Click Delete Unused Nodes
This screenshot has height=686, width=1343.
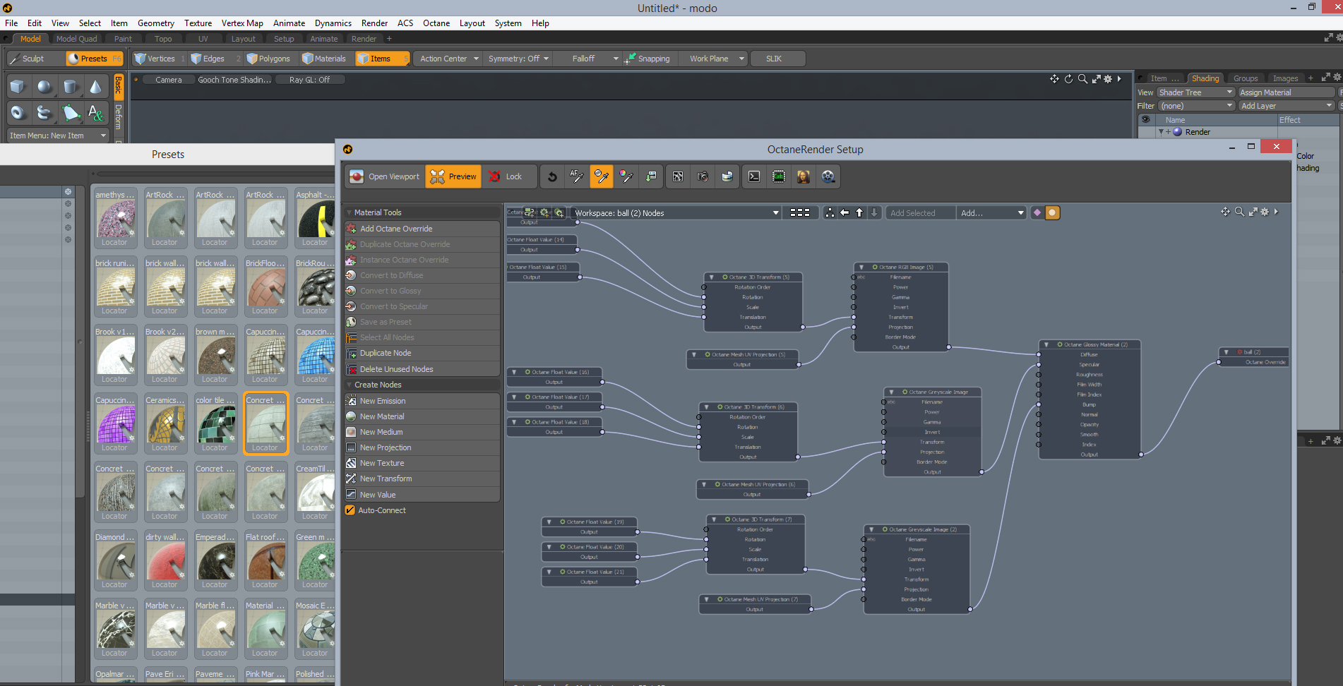point(422,369)
